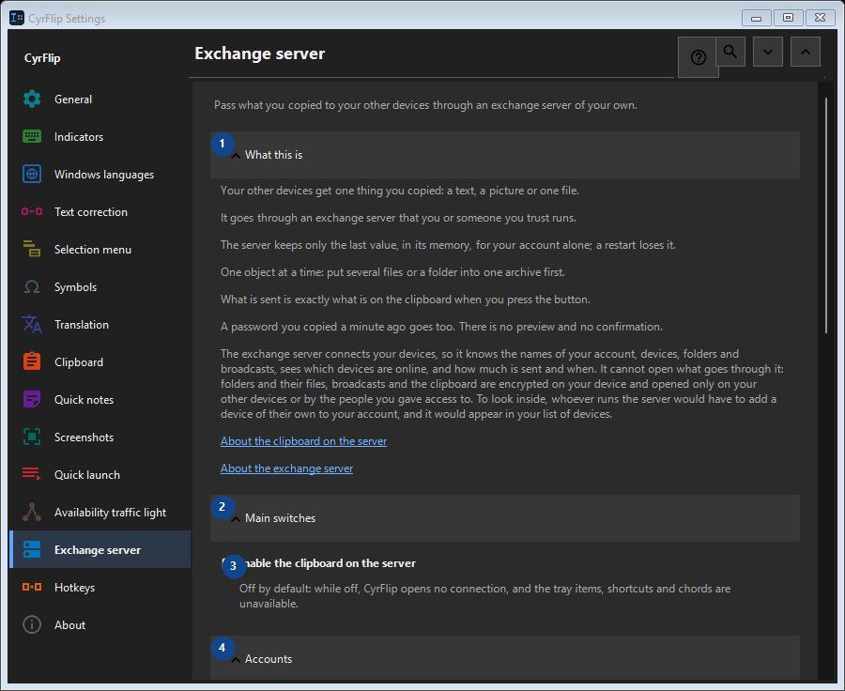Click the down chevron button in header
This screenshot has height=691, width=845.
[x=767, y=52]
